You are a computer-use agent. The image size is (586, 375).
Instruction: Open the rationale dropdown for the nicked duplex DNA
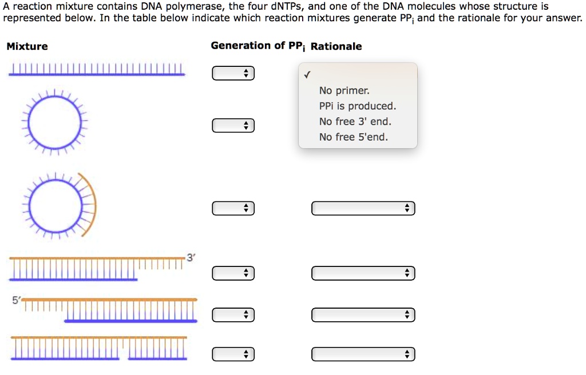363,354
